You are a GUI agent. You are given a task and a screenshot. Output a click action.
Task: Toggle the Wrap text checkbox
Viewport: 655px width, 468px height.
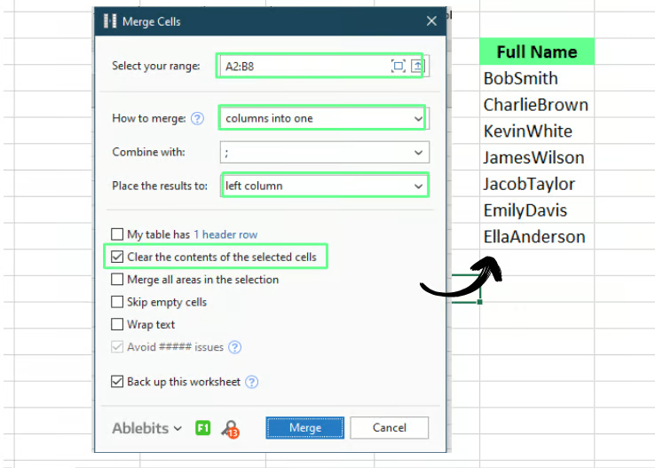coord(117,324)
